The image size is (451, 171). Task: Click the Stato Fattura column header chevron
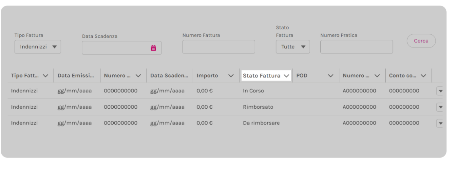tap(286, 76)
